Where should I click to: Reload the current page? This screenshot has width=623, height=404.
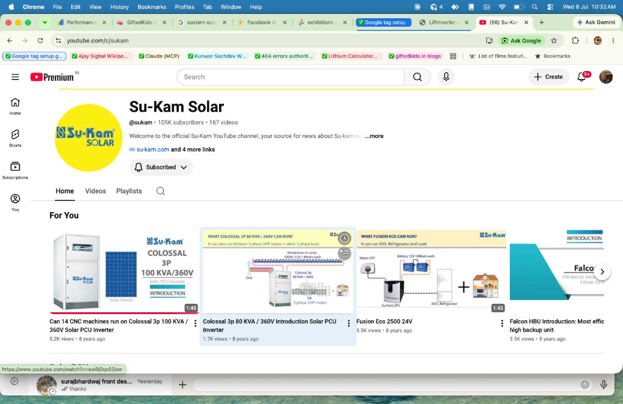[x=40, y=41]
